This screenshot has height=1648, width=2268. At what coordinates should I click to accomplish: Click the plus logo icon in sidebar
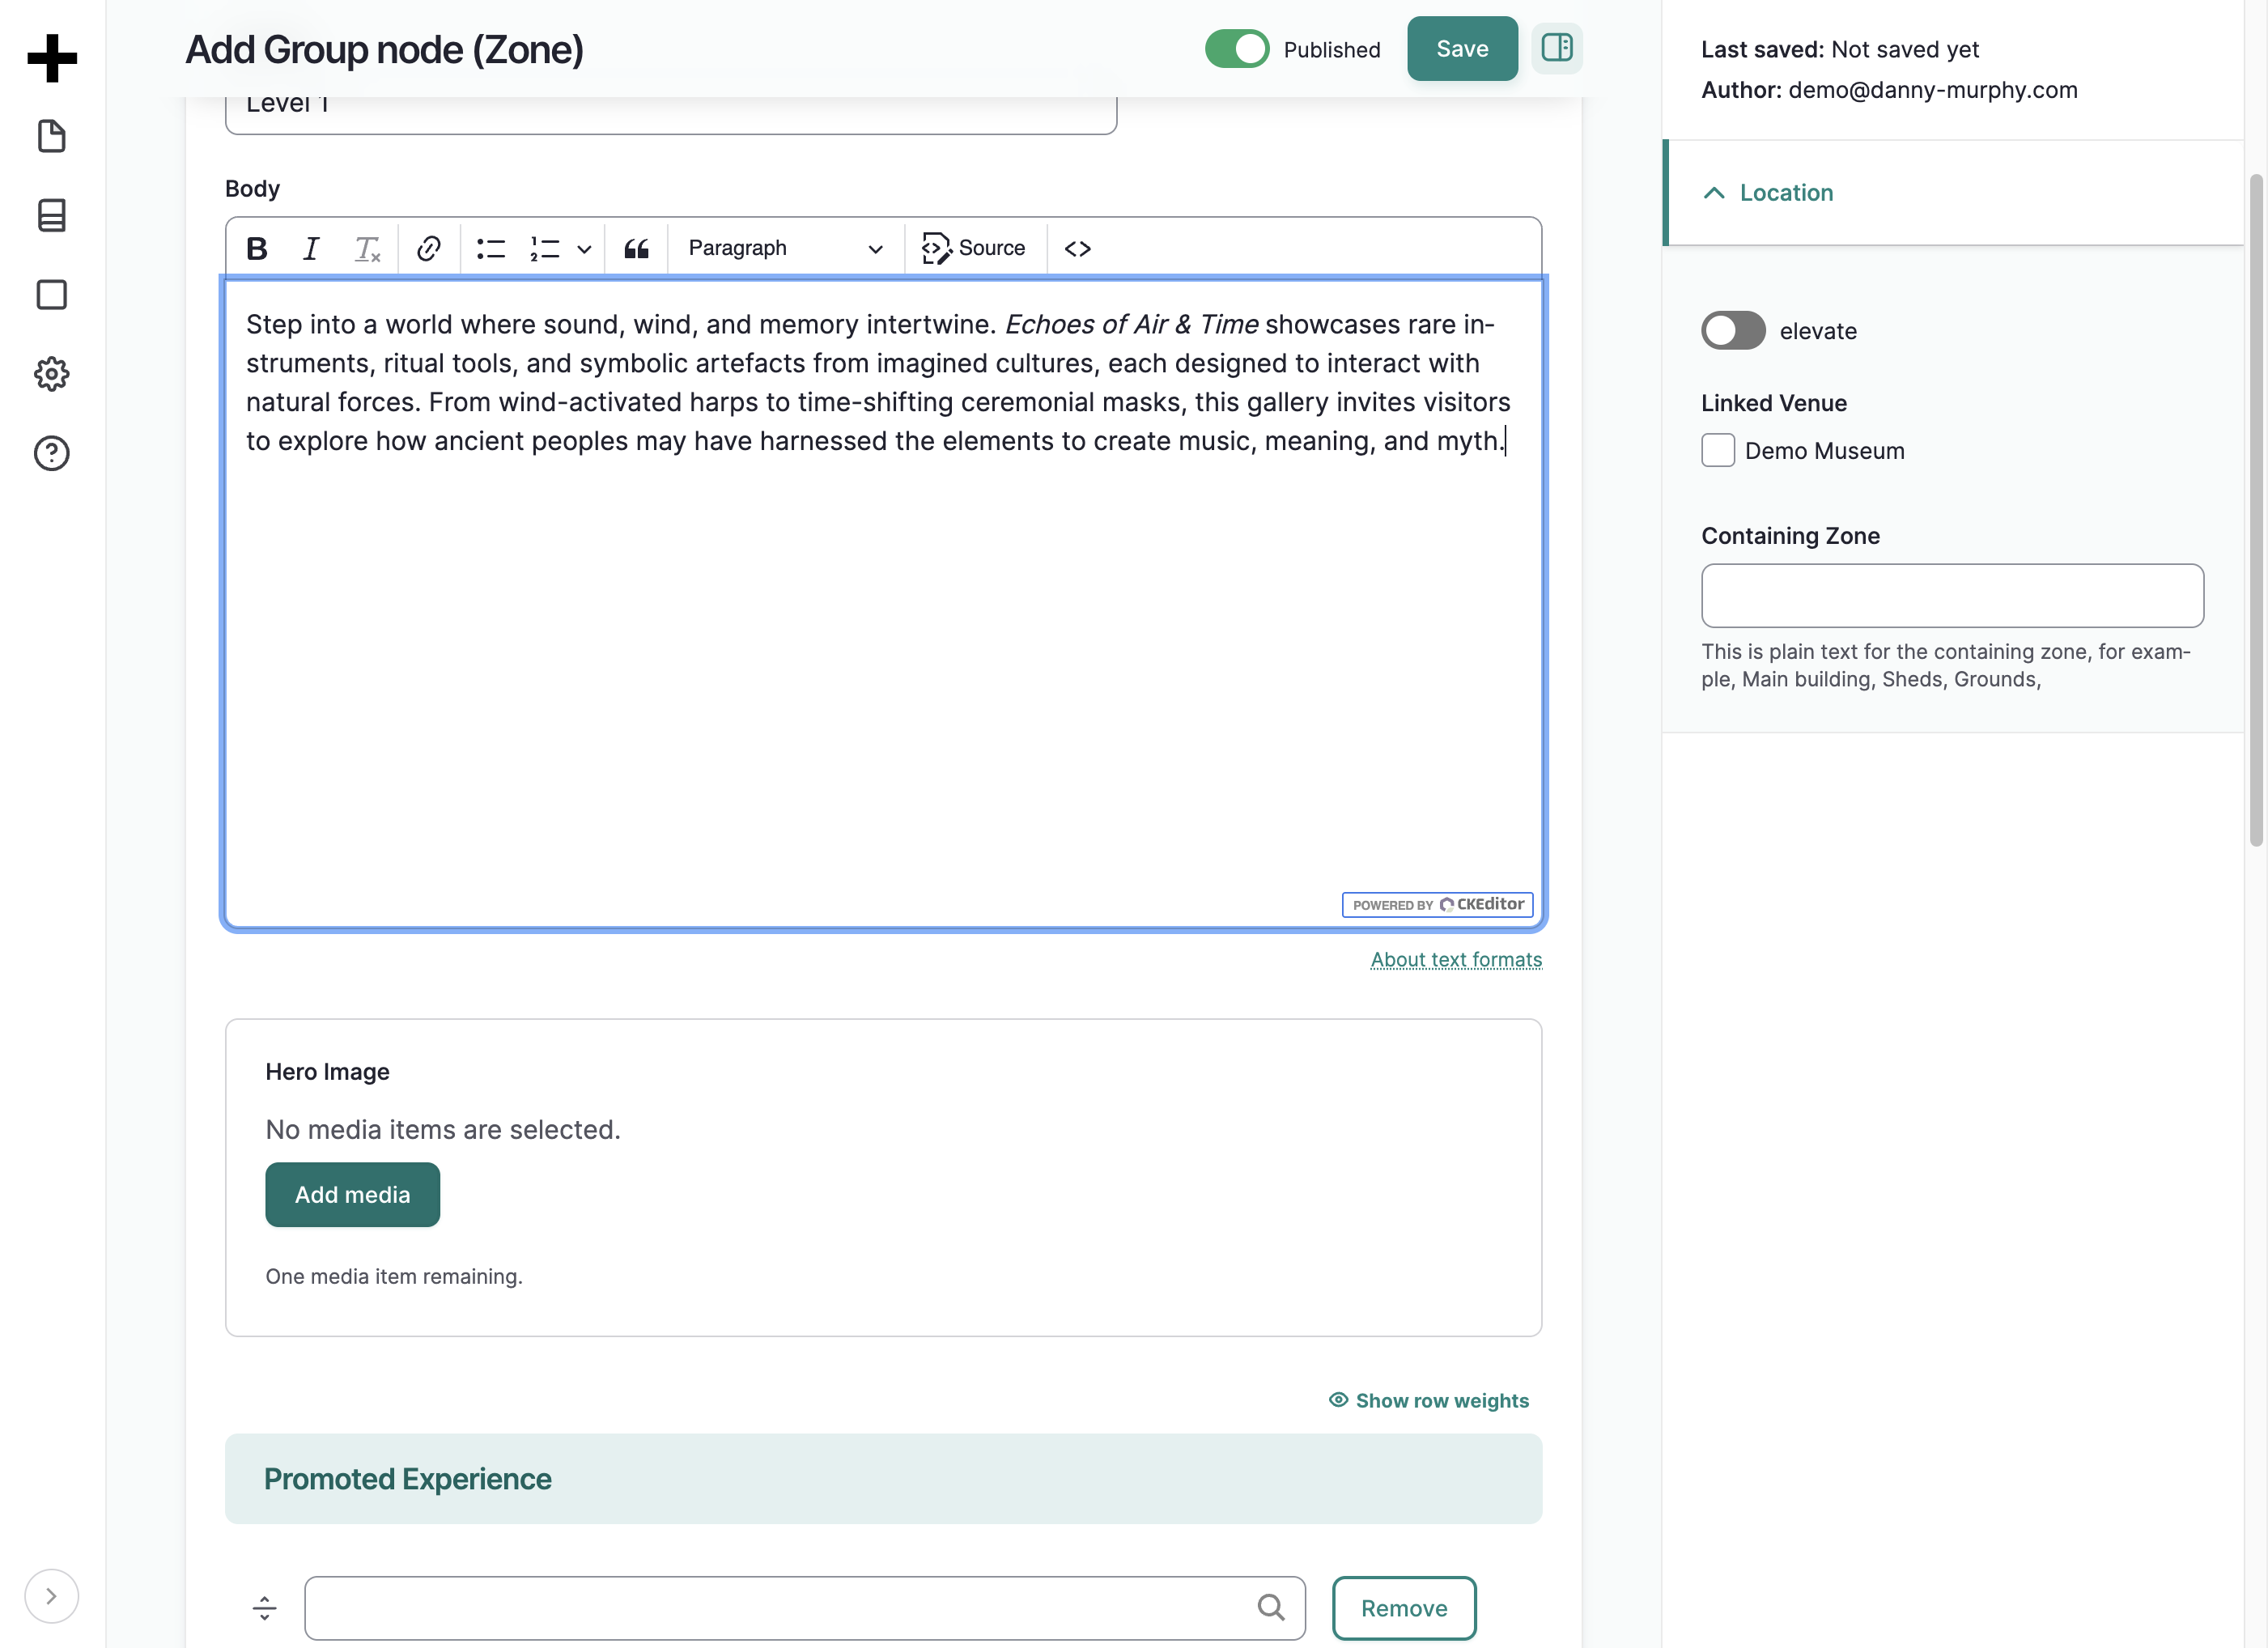coord(52,58)
